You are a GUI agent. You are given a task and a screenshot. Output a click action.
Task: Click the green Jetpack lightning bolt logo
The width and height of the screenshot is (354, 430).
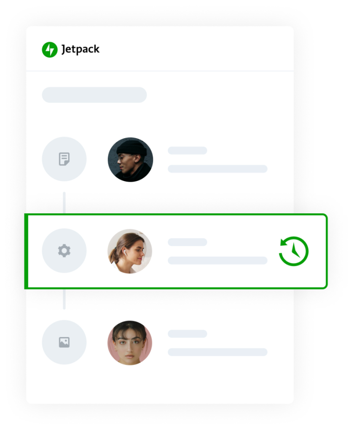(49, 50)
